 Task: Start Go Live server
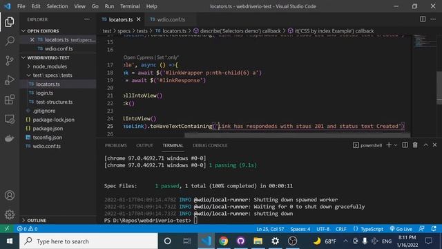tap(401, 229)
